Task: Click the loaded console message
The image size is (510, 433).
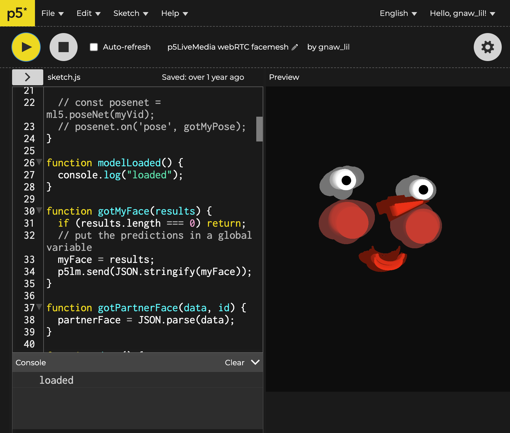Action: point(56,380)
